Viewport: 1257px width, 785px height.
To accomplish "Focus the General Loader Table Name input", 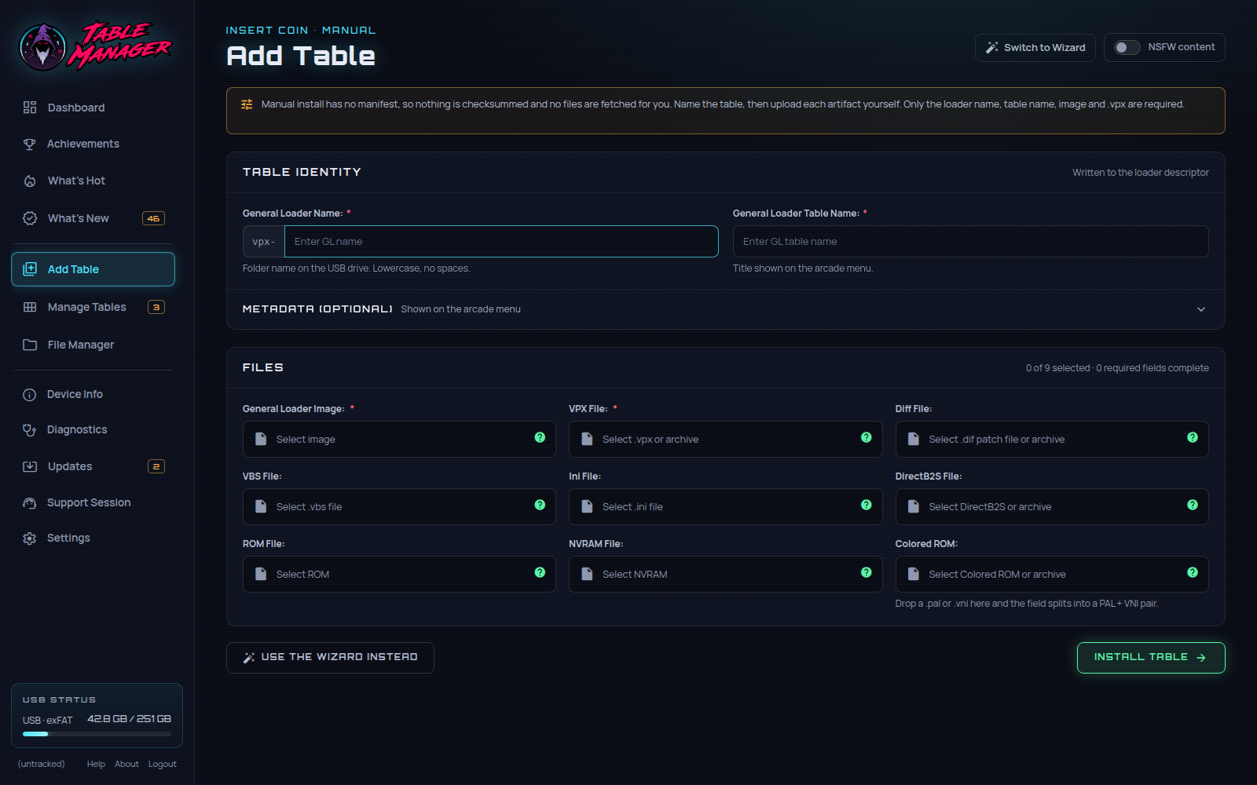I will (x=970, y=242).
